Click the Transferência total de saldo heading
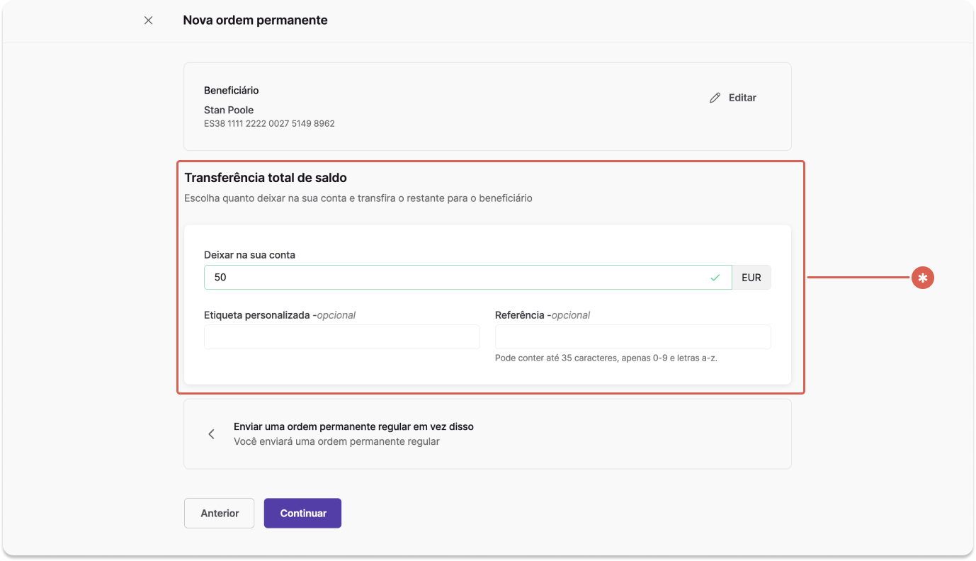 coord(266,178)
